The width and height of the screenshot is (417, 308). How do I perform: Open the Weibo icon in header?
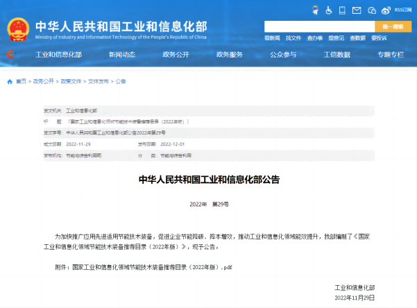386,10
